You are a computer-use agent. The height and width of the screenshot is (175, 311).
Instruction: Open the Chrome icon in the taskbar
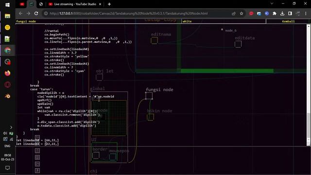click(8, 51)
